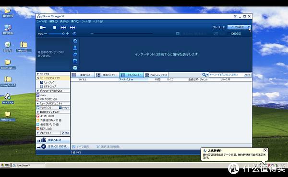Open the 操作 menu
This screenshot has width=288, height=177.
[75, 22]
